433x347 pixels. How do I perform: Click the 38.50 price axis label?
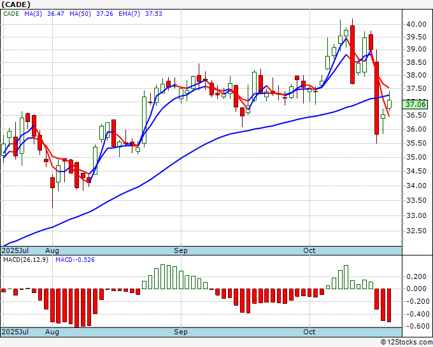coord(416,62)
